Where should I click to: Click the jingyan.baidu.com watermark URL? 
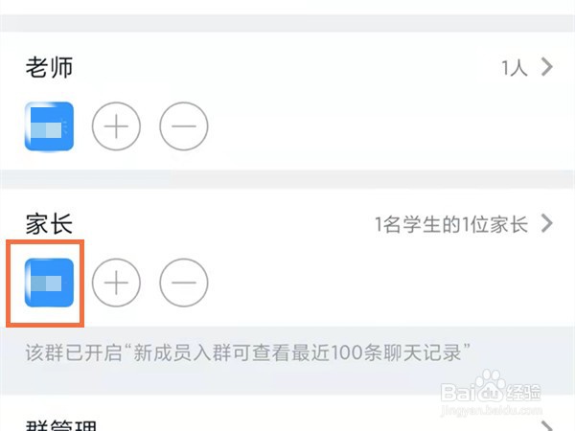(x=492, y=411)
